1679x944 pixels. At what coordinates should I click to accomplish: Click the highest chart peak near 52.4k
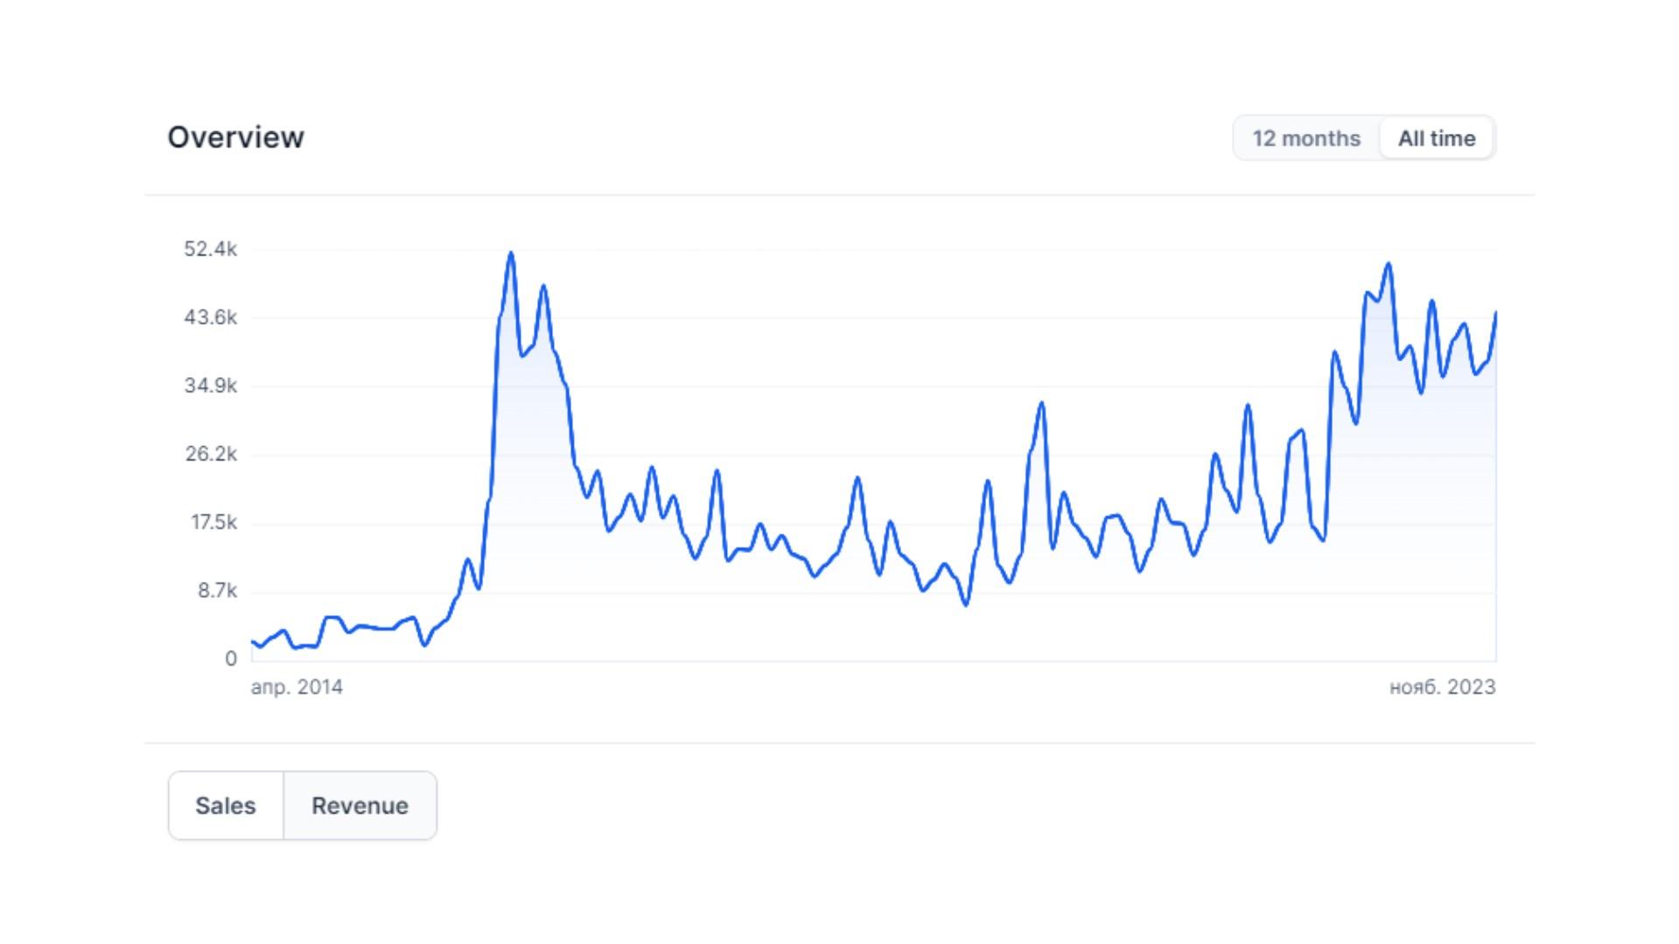511,254
